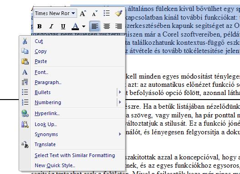This screenshot has width=240, height=174.
Task: Click the Grow Font icon
Action: [x=83, y=13]
